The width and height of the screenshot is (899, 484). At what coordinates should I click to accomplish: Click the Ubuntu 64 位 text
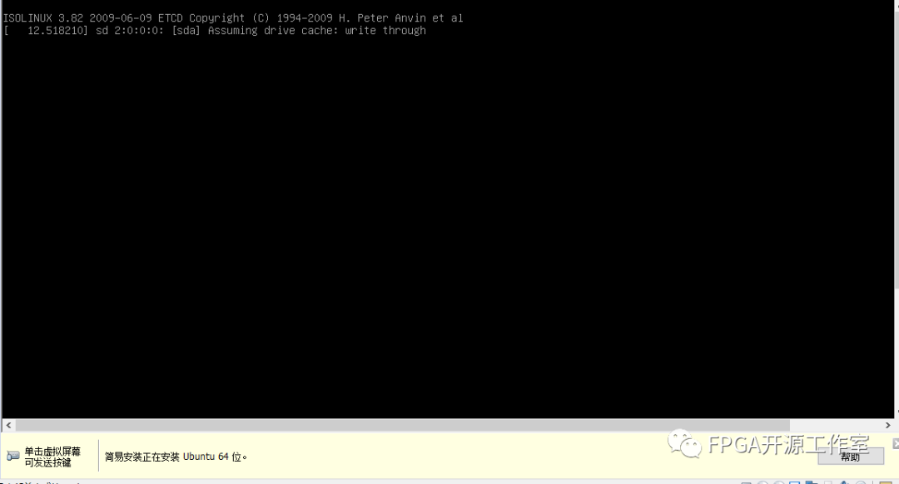[x=215, y=457]
